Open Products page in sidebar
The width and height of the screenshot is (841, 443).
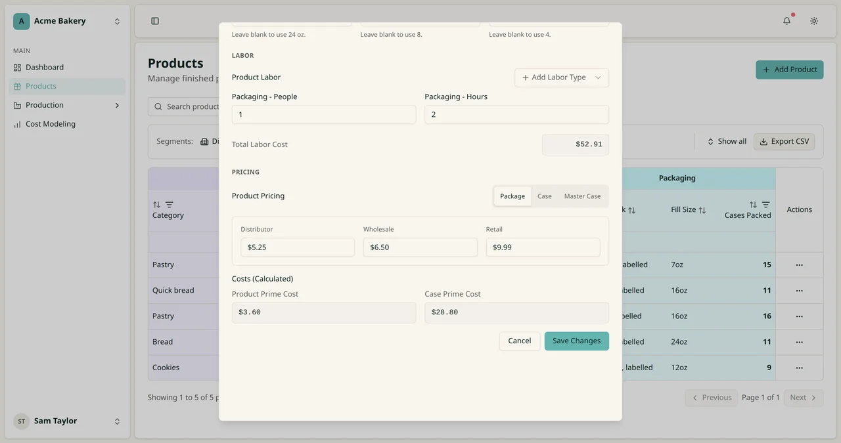tap(67, 87)
